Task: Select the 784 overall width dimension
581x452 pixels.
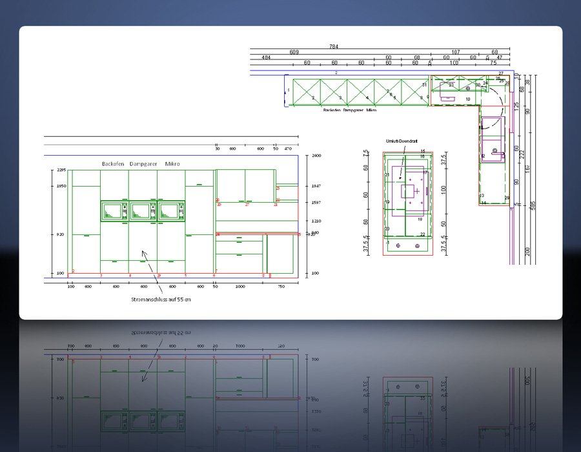Action: pos(334,46)
